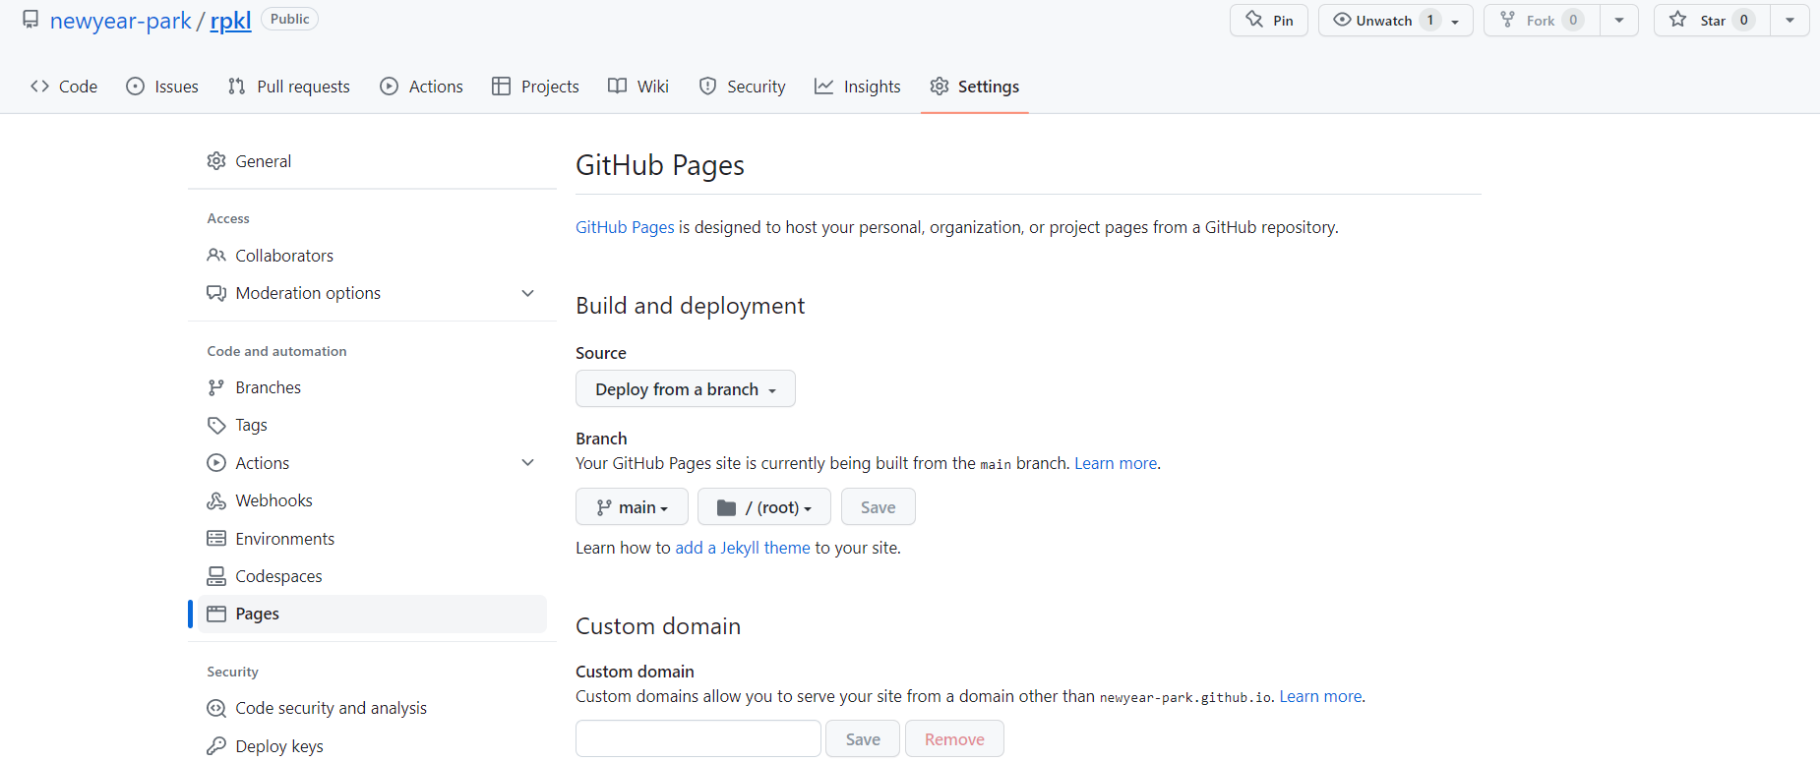Click the Moderation options comment icon

pos(216,293)
